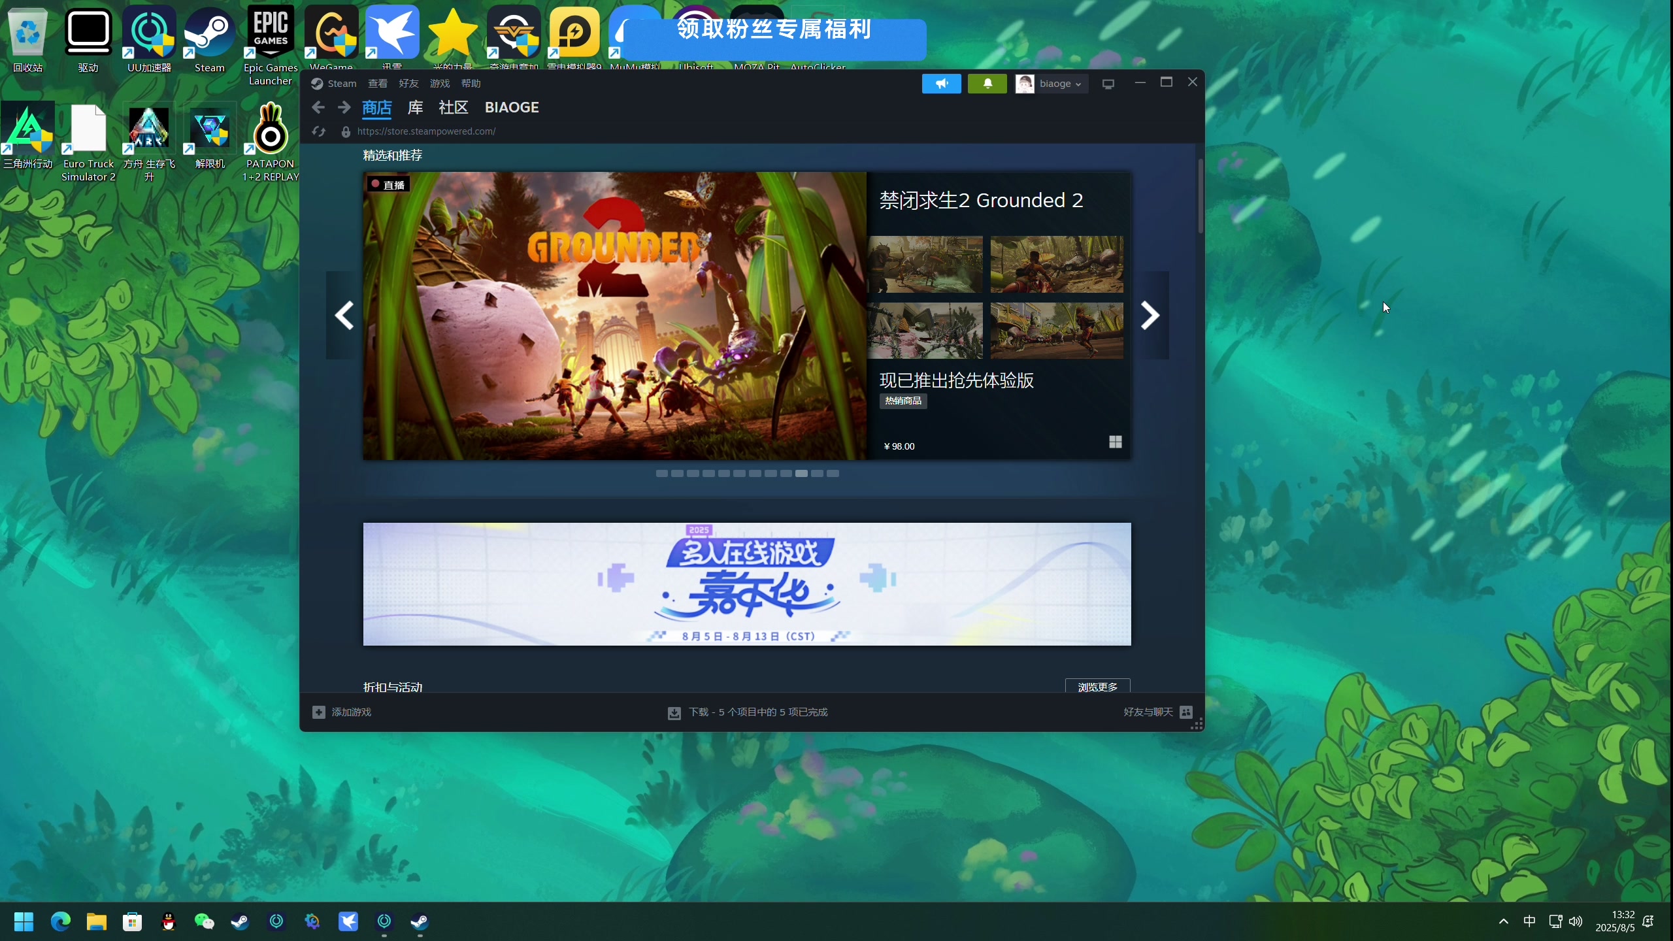The height and width of the screenshot is (941, 1673).
Task: Open the Grounded 2 main capsule image
Action: pyautogui.click(x=615, y=316)
